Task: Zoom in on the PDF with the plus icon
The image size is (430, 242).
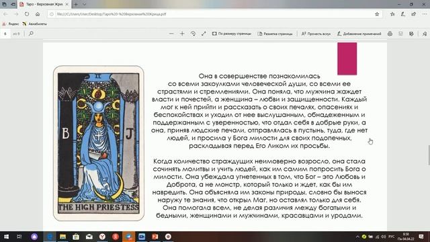Action: [x=182, y=34]
